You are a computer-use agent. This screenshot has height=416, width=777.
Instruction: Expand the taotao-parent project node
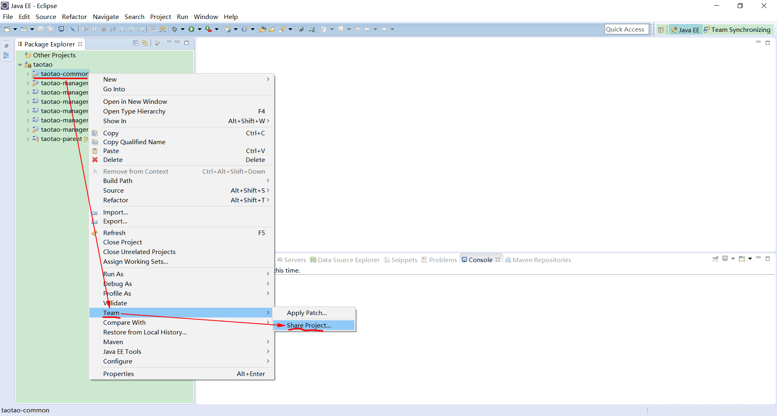coord(28,139)
